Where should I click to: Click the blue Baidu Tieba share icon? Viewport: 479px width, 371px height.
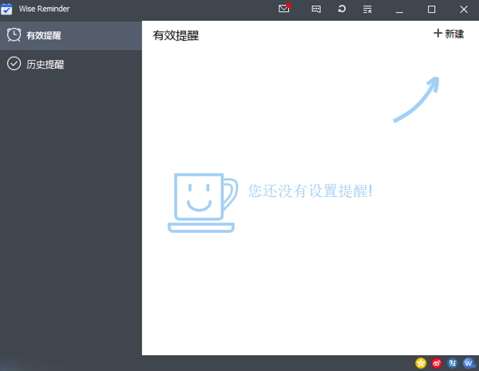453,363
